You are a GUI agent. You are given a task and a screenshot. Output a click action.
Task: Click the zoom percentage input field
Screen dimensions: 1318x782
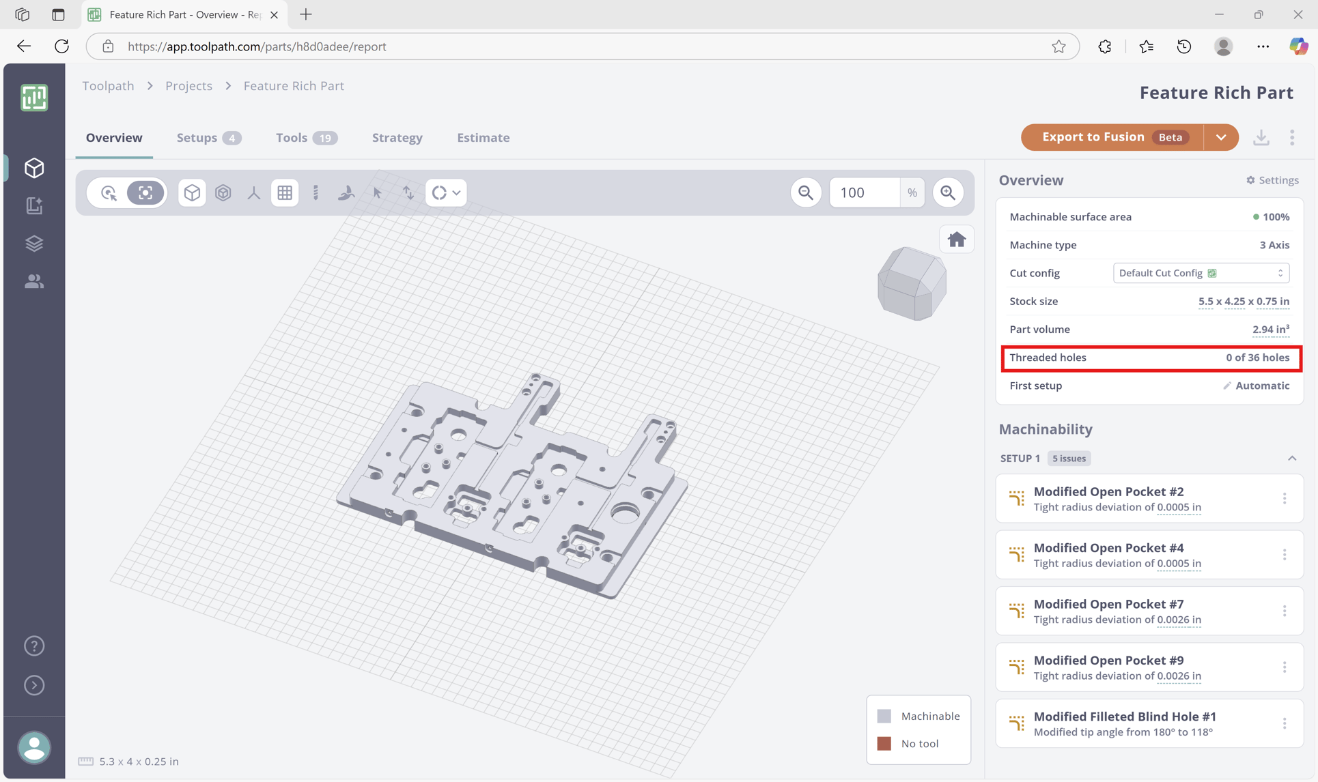click(x=864, y=193)
